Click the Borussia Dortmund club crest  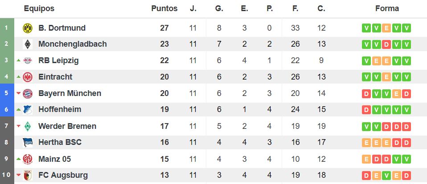pos(28,28)
